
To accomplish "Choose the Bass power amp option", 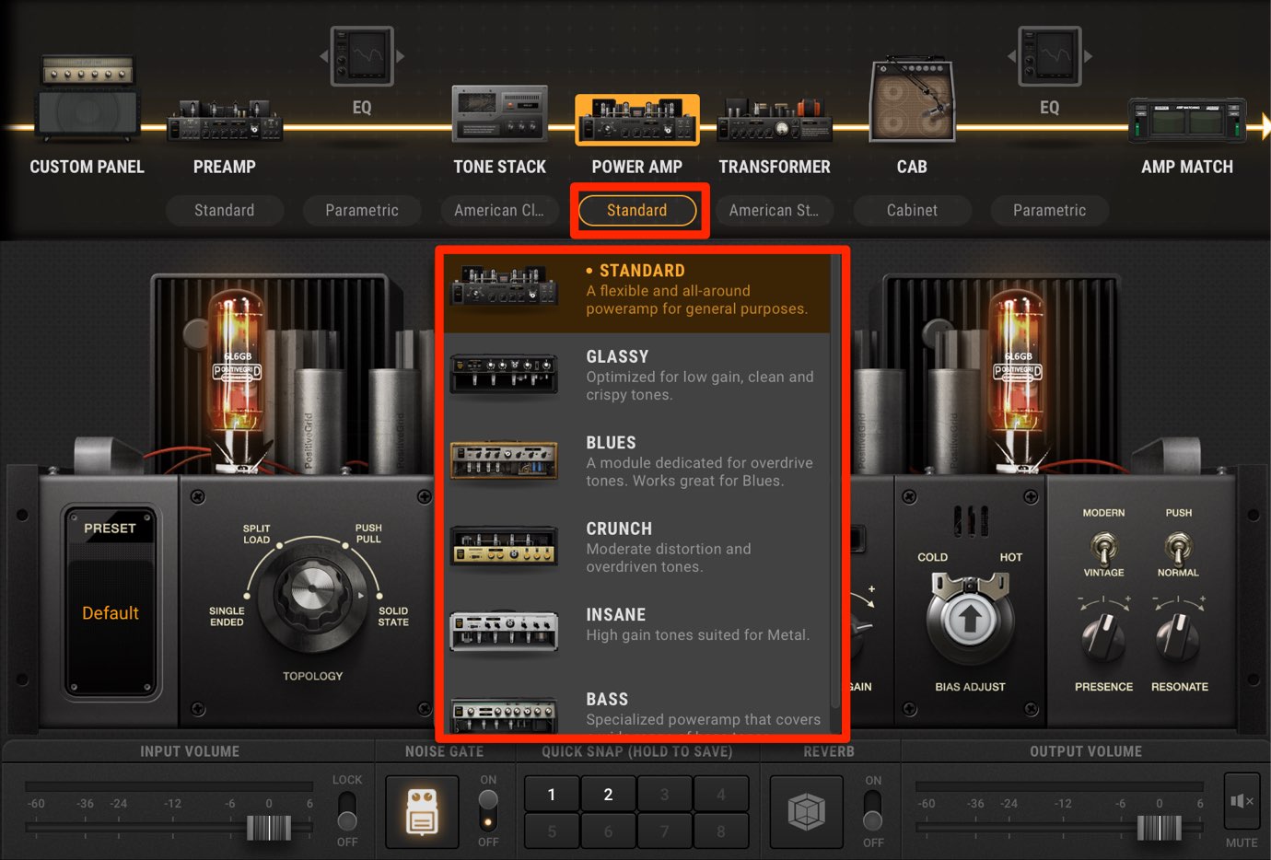I will [x=637, y=709].
